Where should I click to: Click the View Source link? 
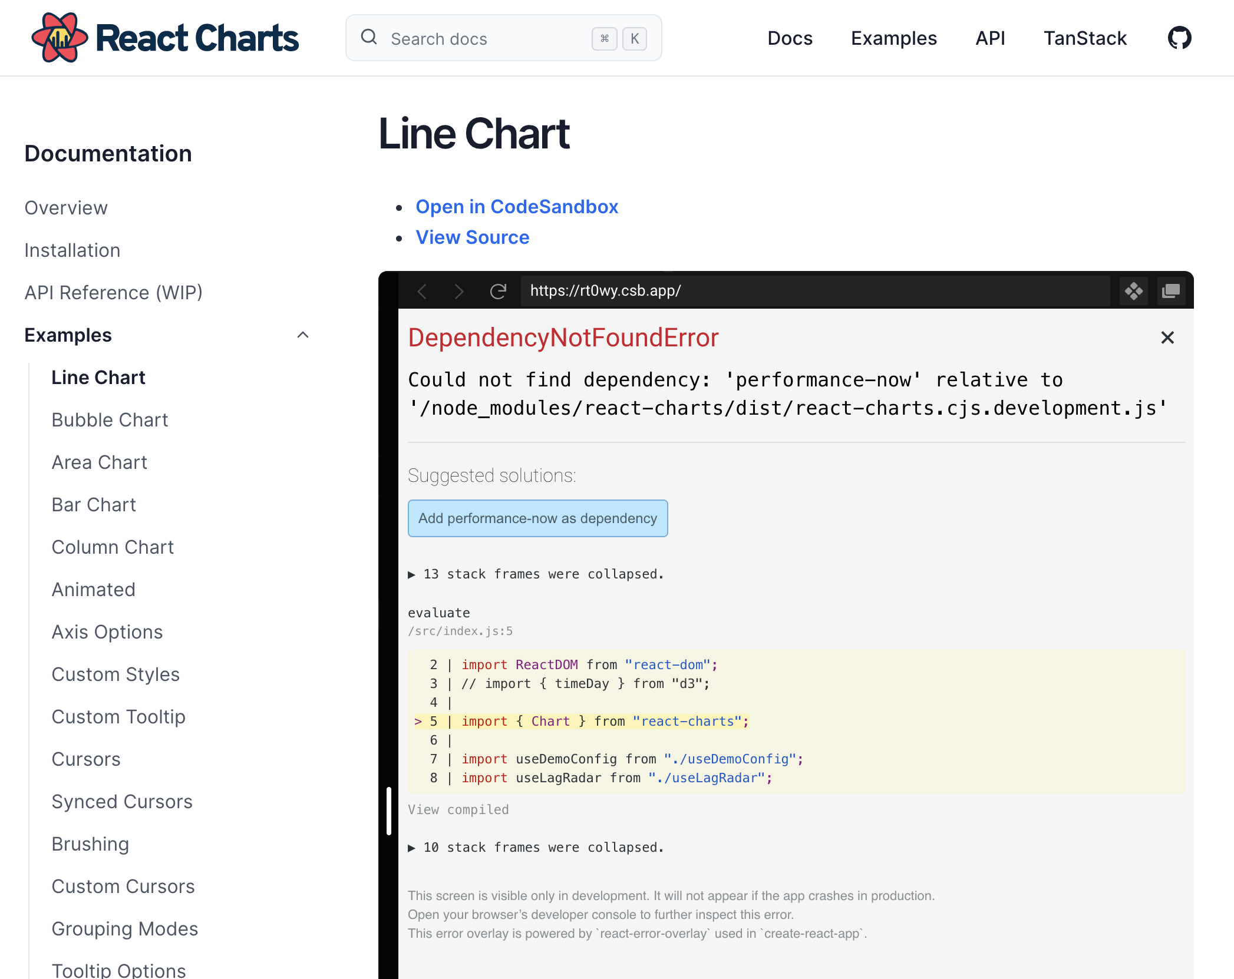pos(472,237)
